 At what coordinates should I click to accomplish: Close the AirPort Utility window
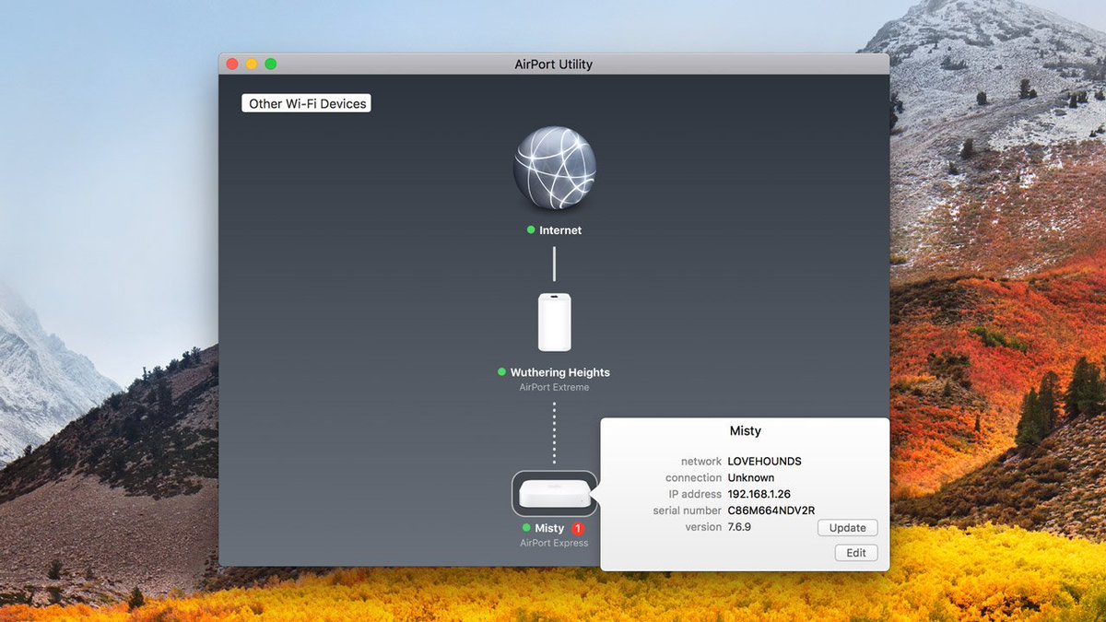(x=232, y=64)
